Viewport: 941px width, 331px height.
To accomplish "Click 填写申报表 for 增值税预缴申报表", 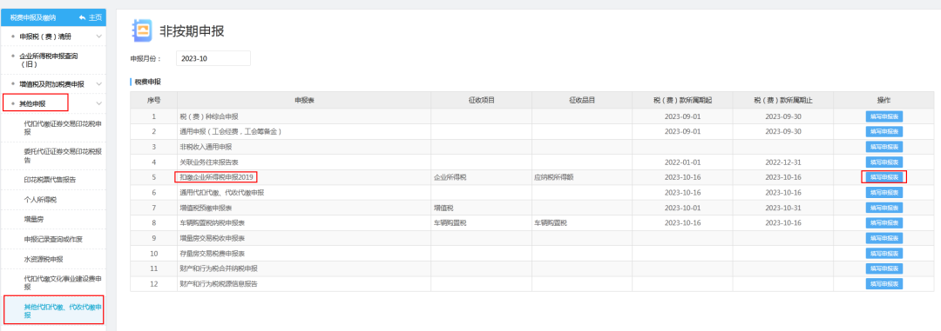I will coord(884,208).
